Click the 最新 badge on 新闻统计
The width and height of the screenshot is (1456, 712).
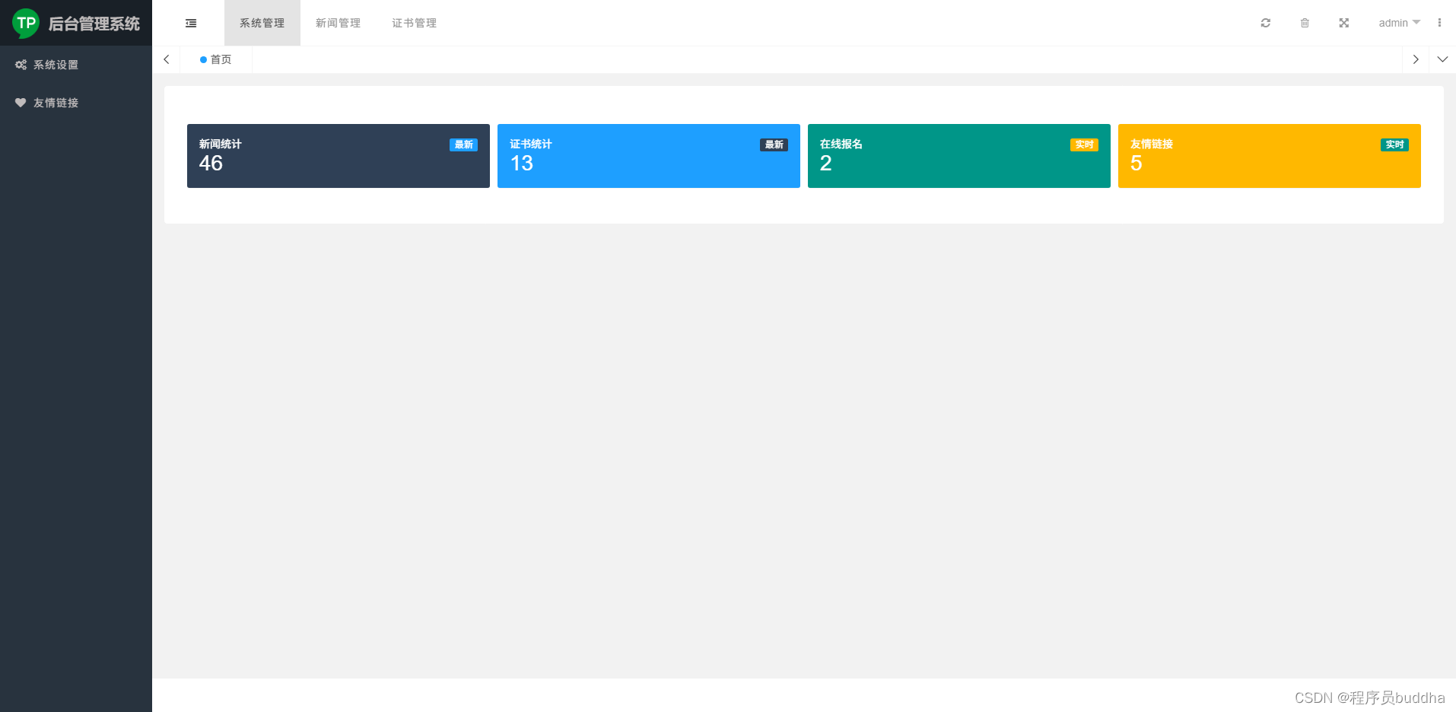[463, 145]
